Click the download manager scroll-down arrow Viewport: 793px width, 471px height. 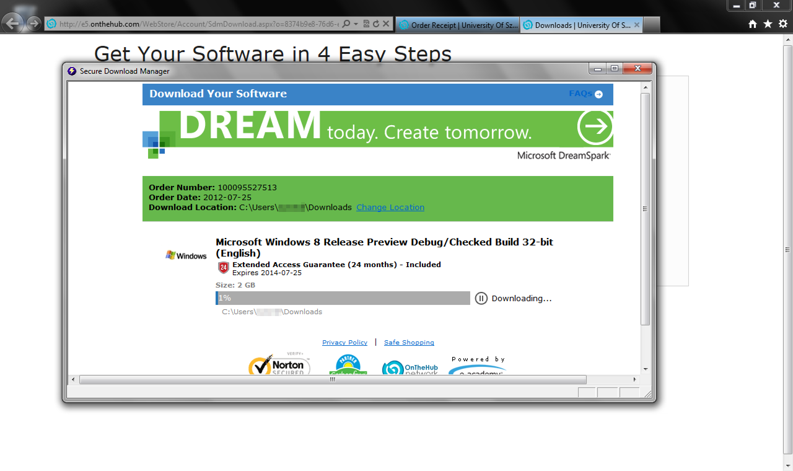[x=646, y=369]
